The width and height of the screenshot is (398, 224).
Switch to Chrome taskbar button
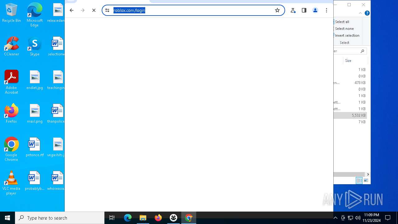(189, 218)
